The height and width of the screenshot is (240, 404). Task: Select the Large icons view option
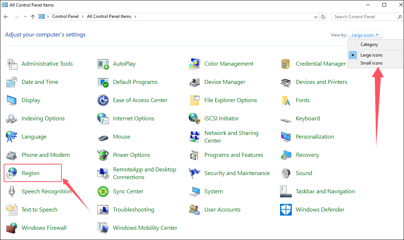[371, 55]
